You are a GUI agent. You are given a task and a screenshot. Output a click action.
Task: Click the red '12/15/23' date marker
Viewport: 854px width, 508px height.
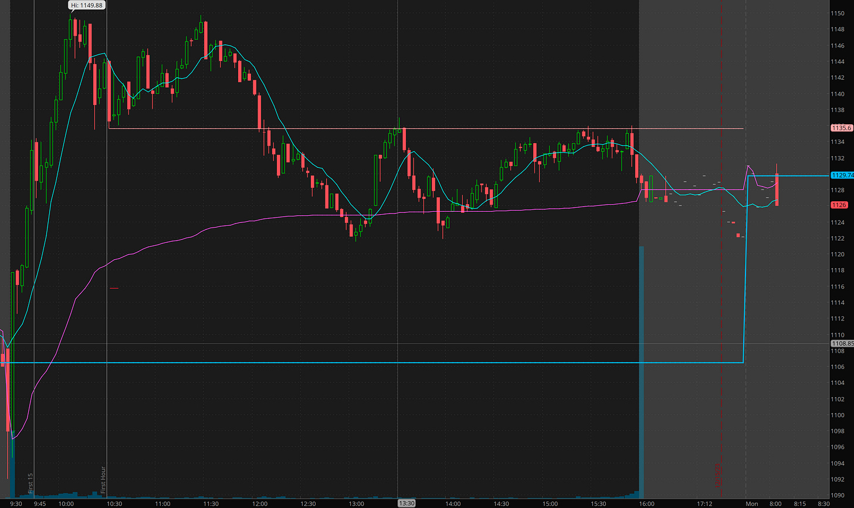click(x=717, y=475)
